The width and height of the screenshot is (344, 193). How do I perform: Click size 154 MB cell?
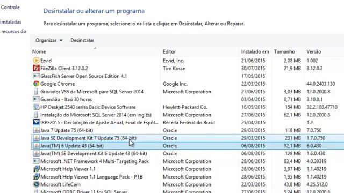tap(293, 107)
